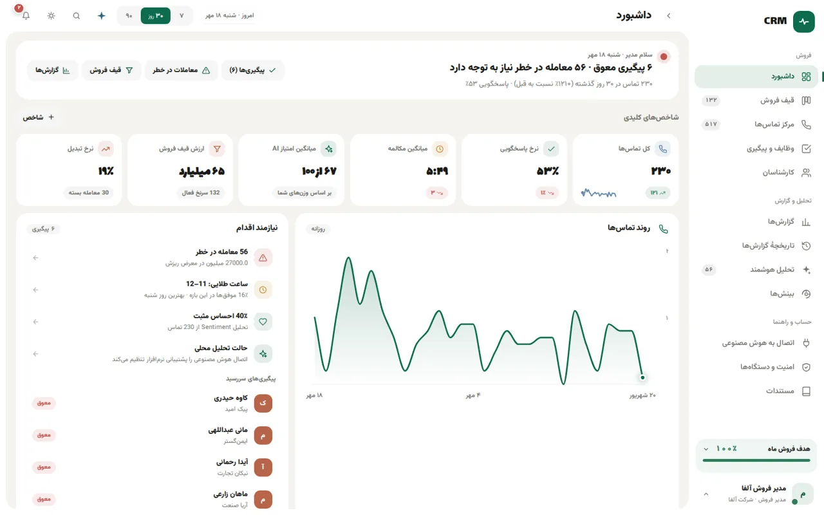Click the روند تماس‌ها phone icon
This screenshot has width=824, height=515.
point(664,229)
